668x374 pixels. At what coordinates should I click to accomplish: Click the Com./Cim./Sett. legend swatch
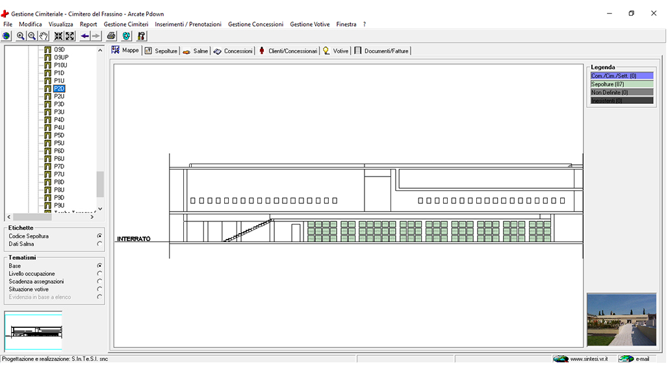(622, 76)
